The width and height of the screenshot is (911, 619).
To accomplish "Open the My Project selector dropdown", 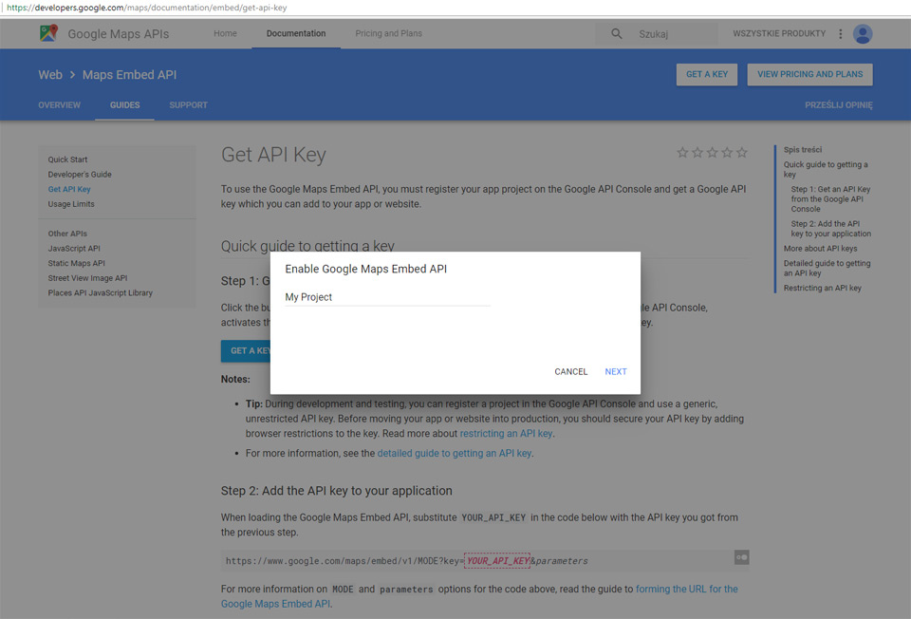I will click(x=387, y=297).
